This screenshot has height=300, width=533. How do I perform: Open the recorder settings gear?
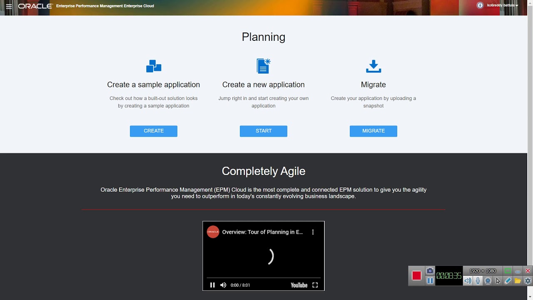tap(528, 281)
